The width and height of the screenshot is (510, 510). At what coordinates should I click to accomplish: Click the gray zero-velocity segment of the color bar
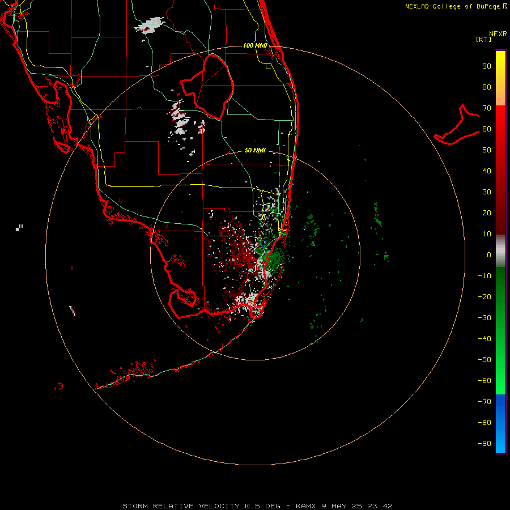click(x=500, y=251)
